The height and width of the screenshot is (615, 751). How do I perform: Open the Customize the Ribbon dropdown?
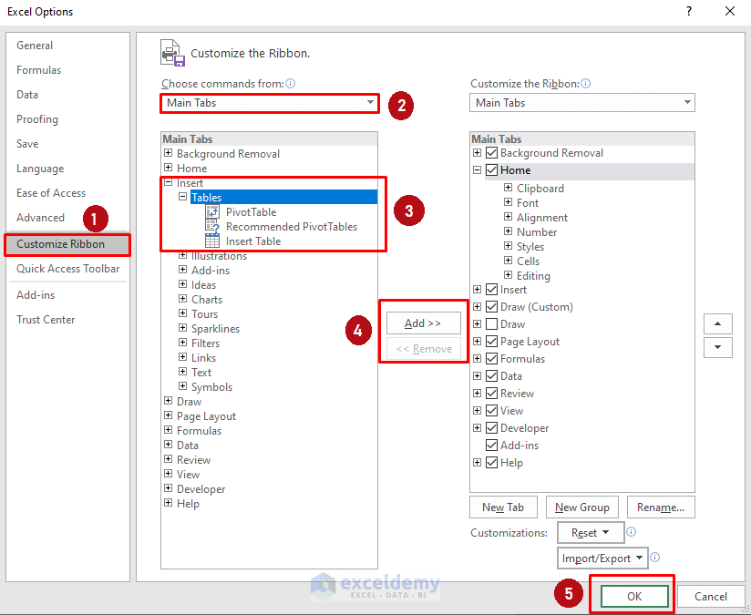(581, 102)
